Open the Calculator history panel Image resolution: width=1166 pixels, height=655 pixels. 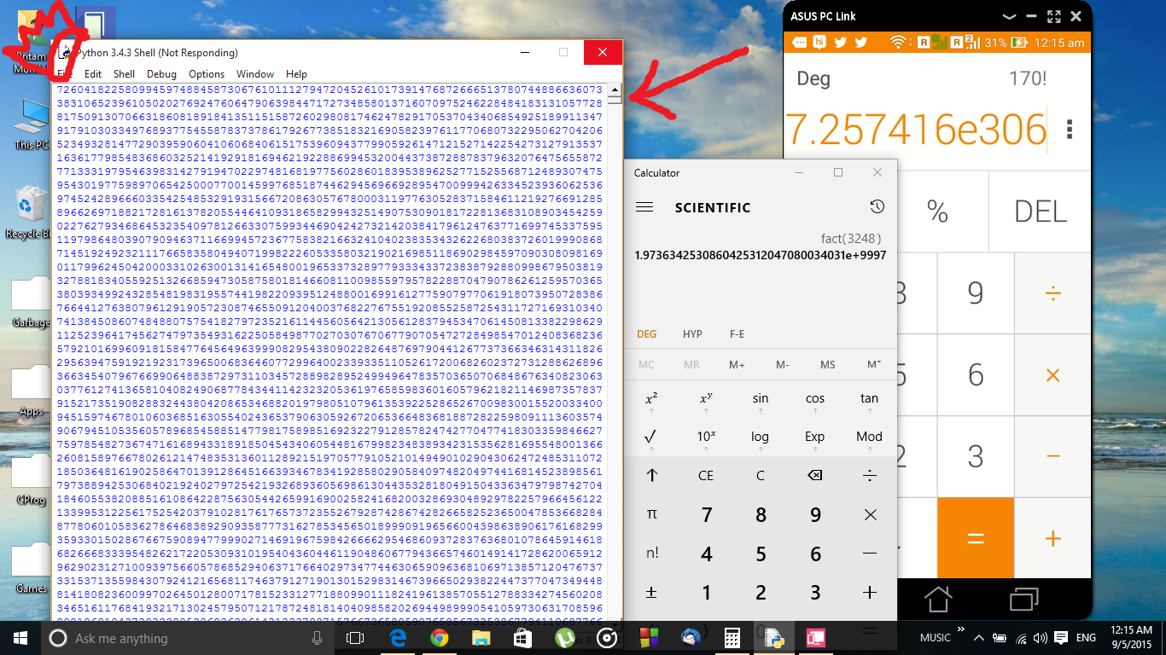[x=877, y=207]
